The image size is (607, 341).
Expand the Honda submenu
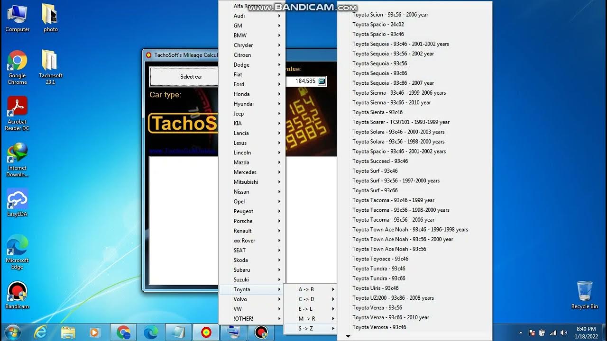(252, 94)
